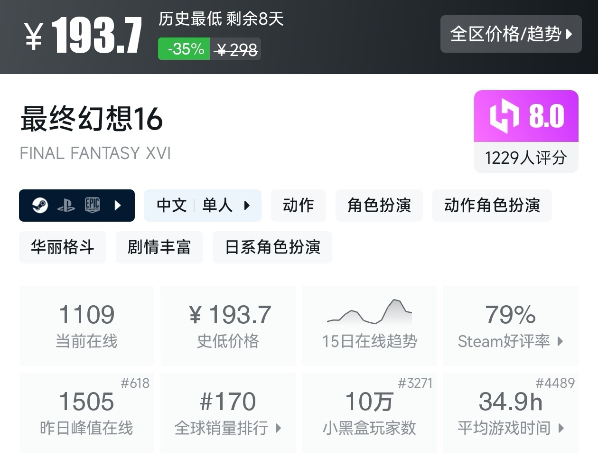Expand Steam好评率 details arrow

(x=560, y=341)
